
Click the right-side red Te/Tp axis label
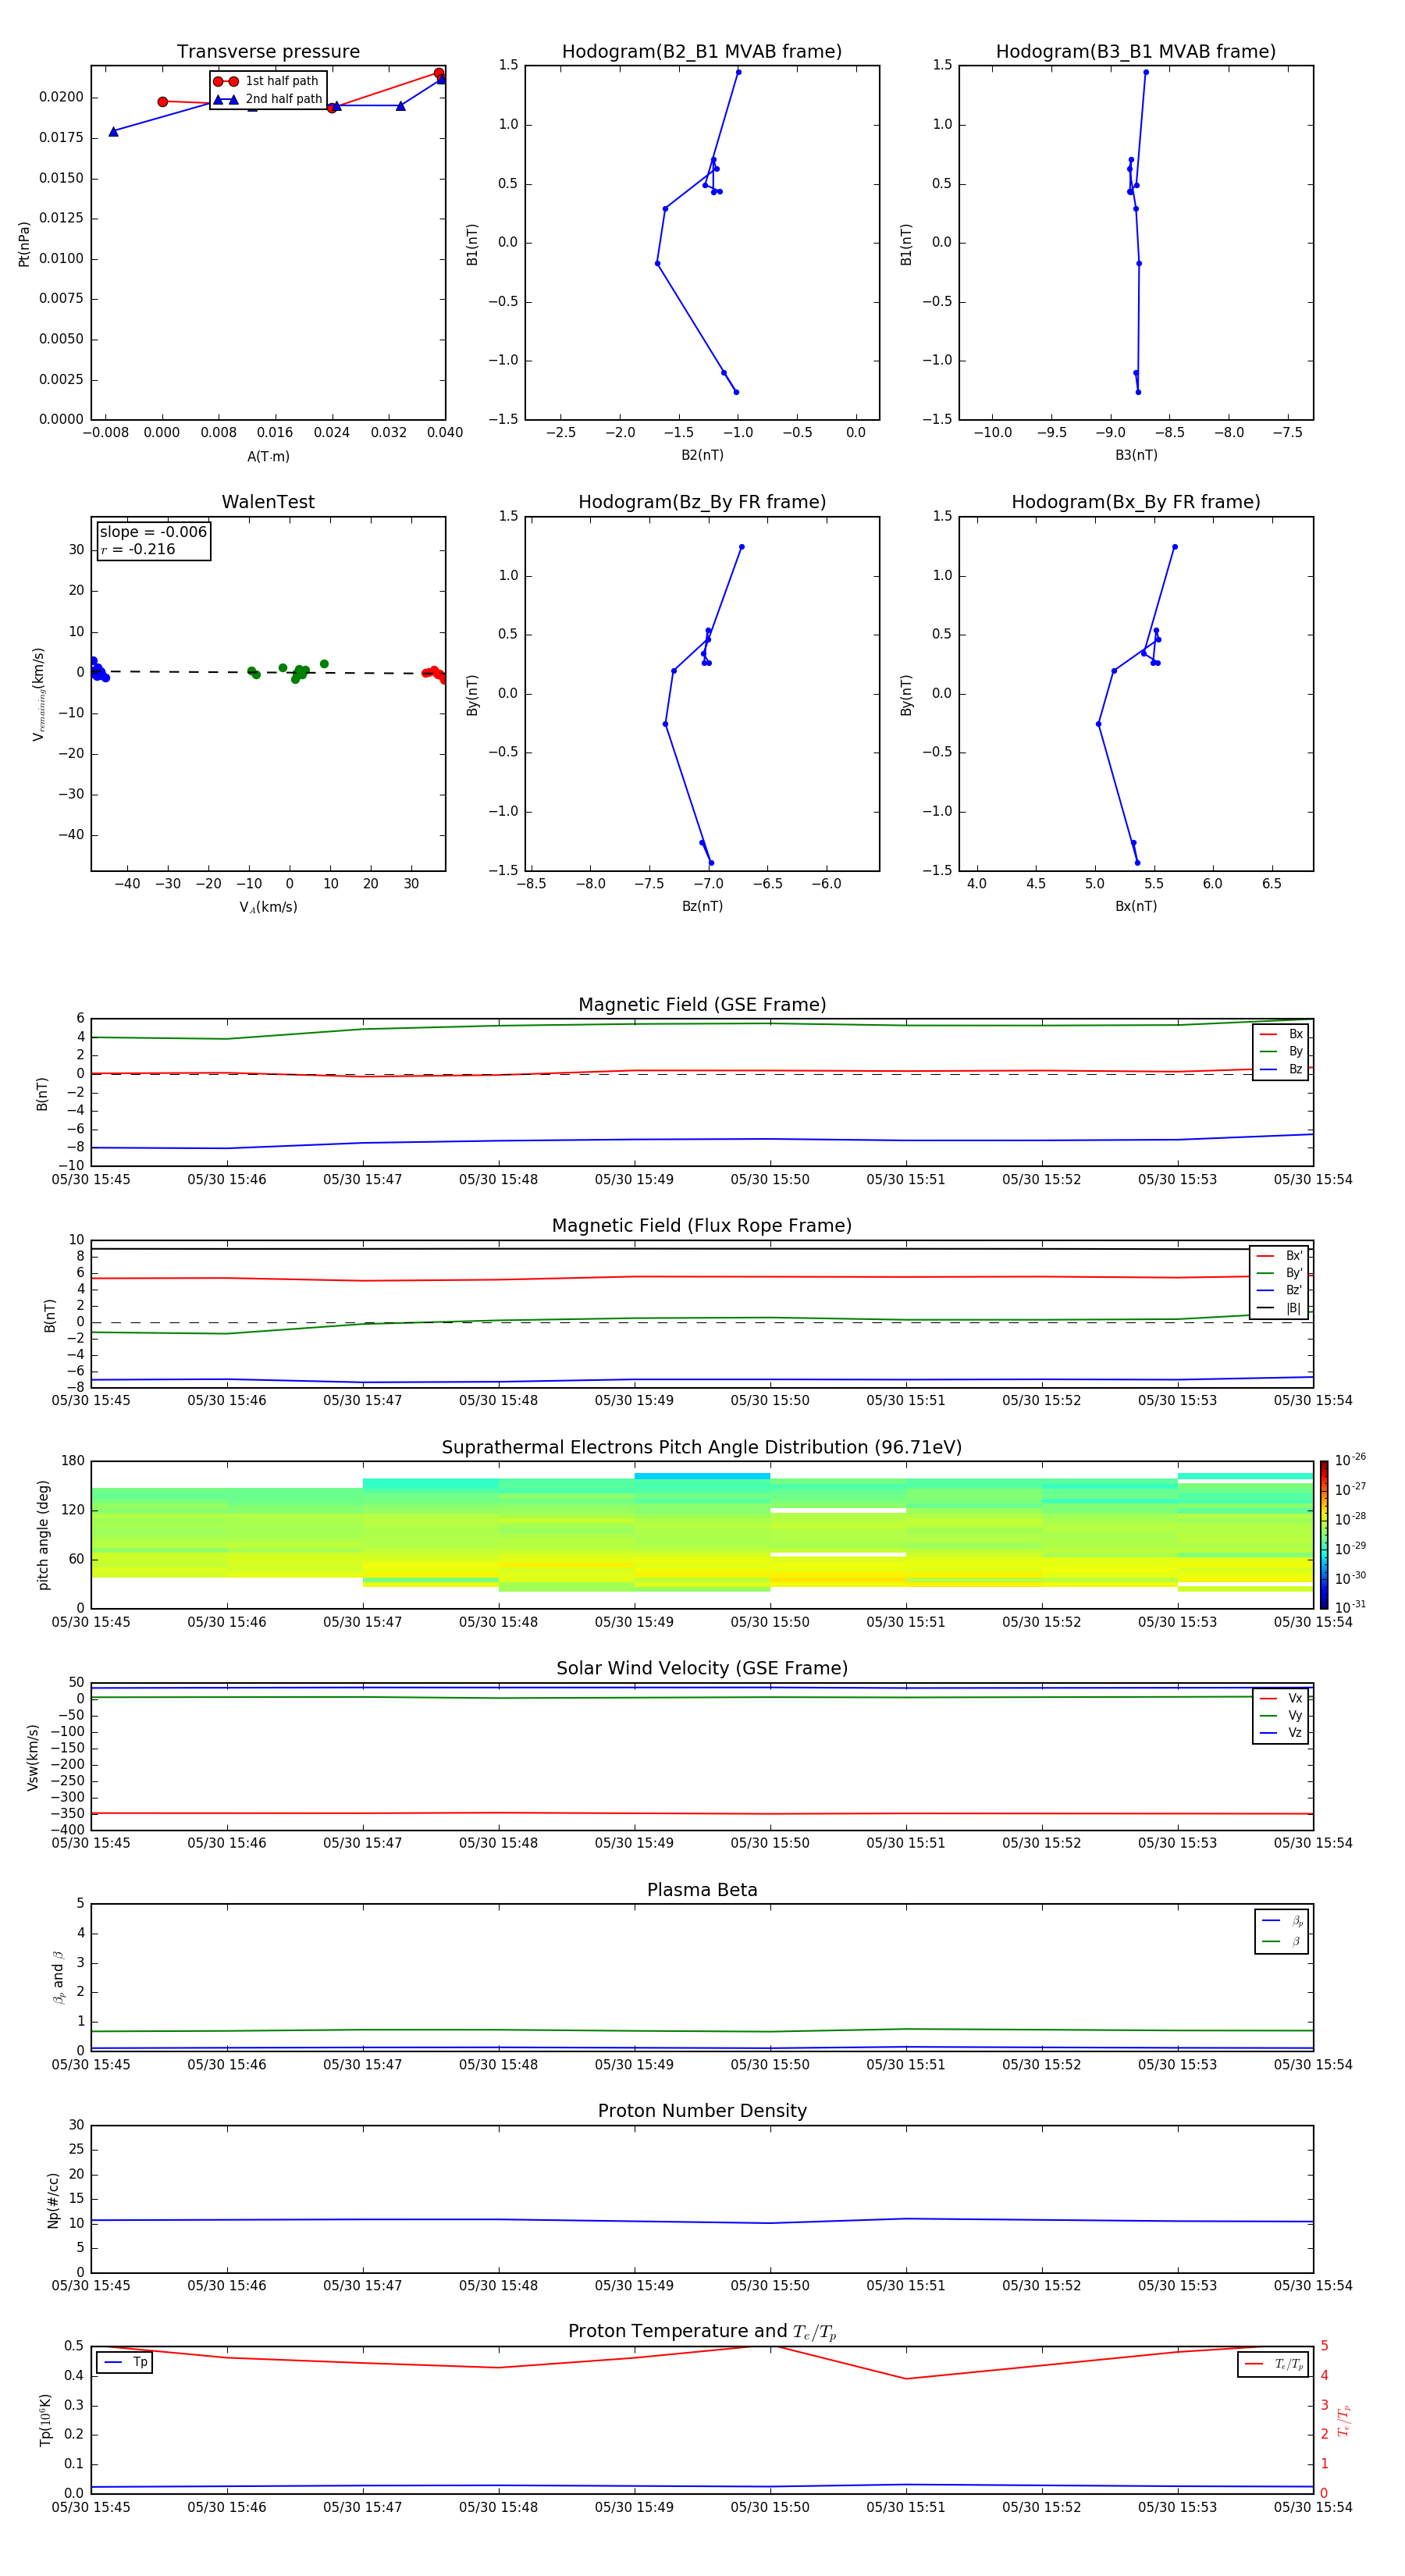point(1343,2421)
